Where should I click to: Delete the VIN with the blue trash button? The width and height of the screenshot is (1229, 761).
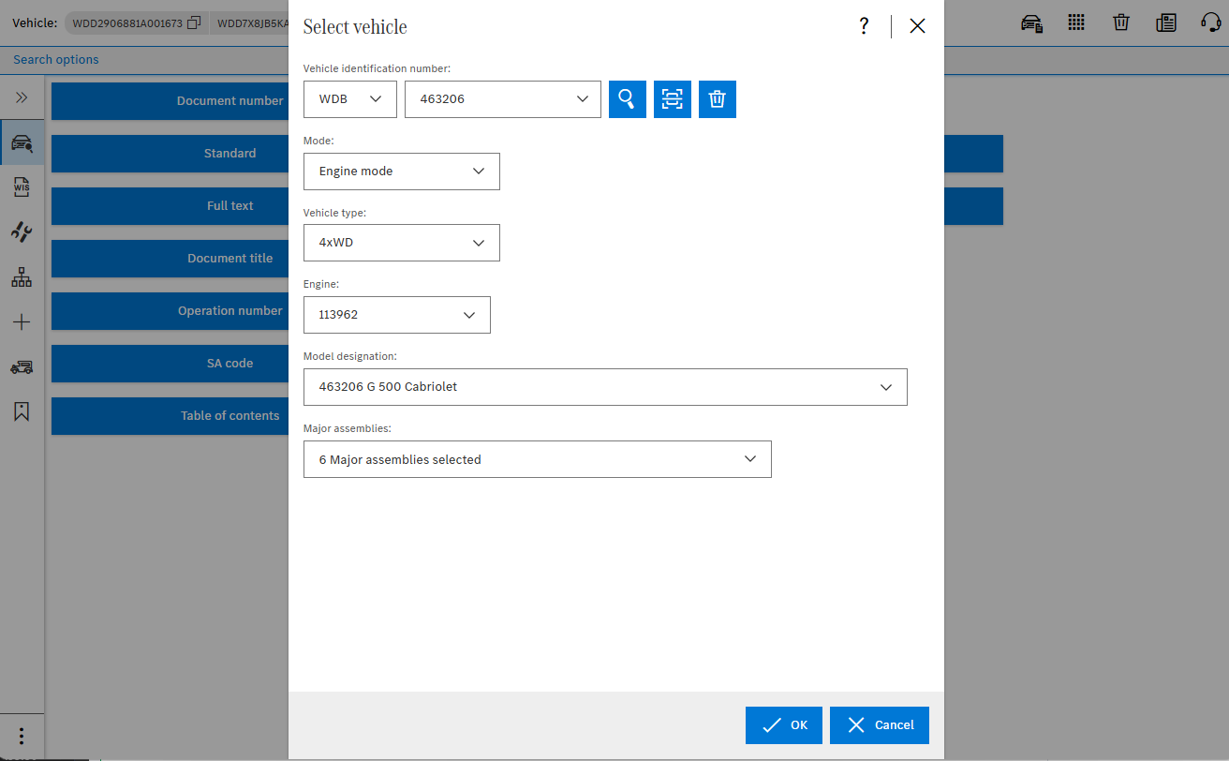pos(718,99)
